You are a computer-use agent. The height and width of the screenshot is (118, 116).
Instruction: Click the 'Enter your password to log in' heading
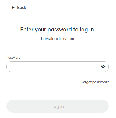58,30
